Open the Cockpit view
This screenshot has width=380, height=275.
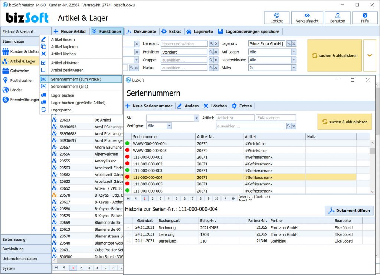tap(276, 18)
